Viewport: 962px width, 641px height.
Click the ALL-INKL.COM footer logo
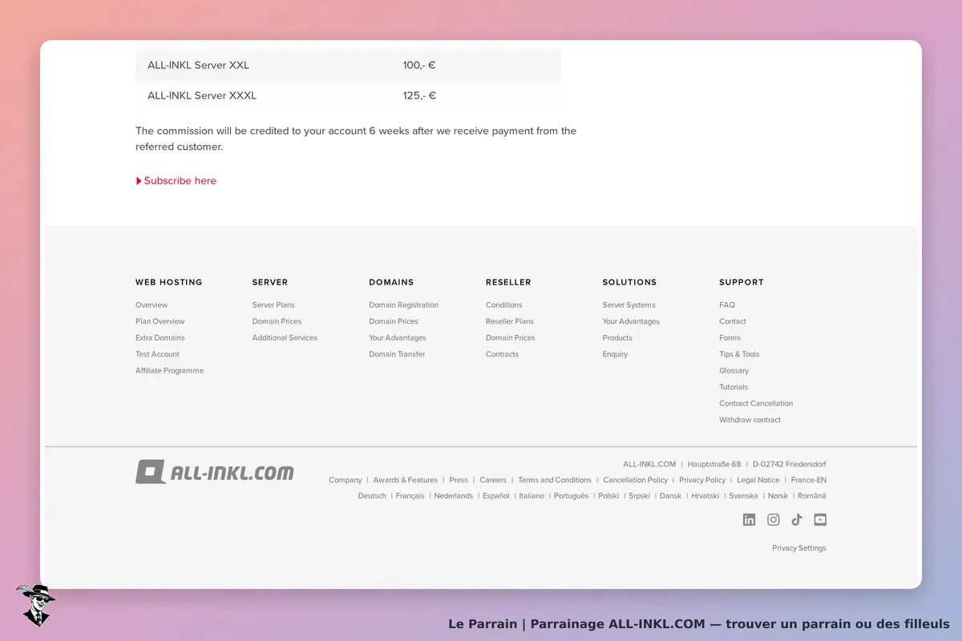pyautogui.click(x=214, y=472)
